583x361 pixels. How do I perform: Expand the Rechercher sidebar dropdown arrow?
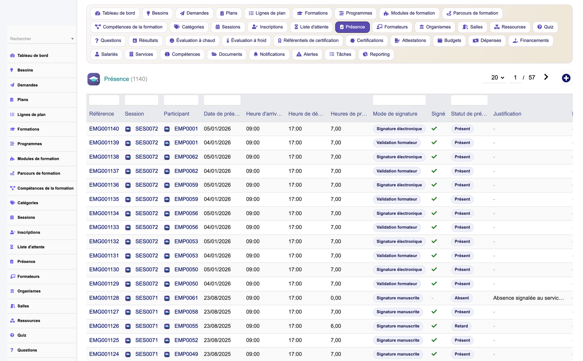click(72, 39)
